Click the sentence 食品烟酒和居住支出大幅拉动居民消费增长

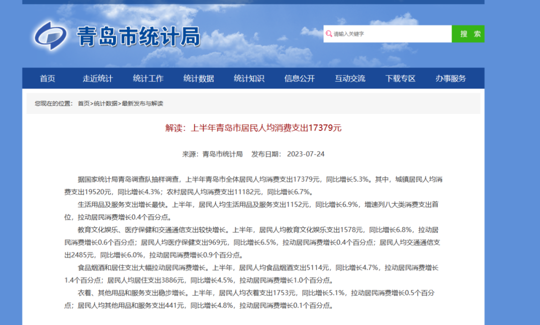143,268
